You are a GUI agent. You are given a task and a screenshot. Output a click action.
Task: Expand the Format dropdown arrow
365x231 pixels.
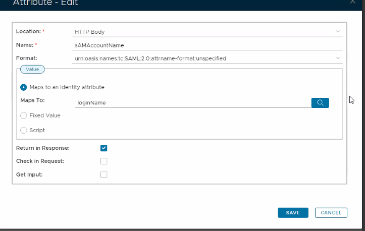338,59
